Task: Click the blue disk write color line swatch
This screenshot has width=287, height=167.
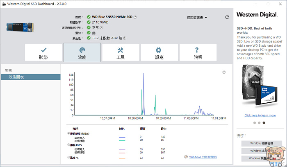Action: point(122,137)
